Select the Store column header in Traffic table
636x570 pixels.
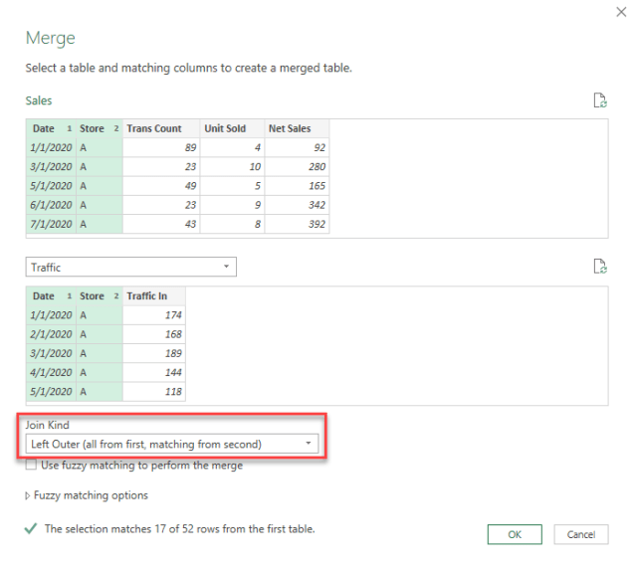[100, 296]
